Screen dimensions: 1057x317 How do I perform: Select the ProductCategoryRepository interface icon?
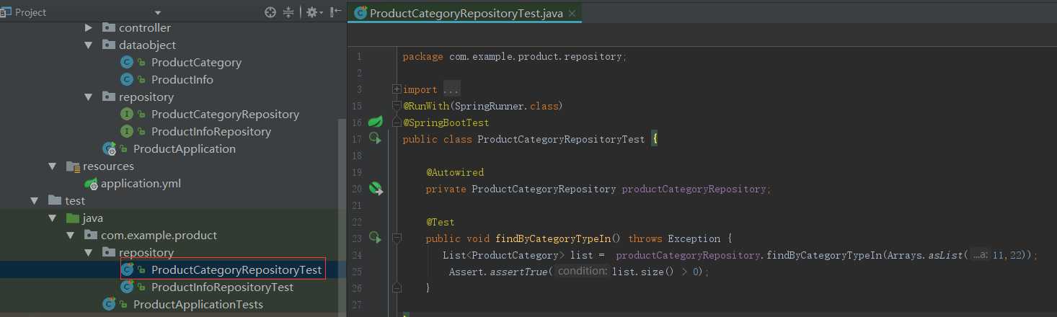[x=127, y=115]
